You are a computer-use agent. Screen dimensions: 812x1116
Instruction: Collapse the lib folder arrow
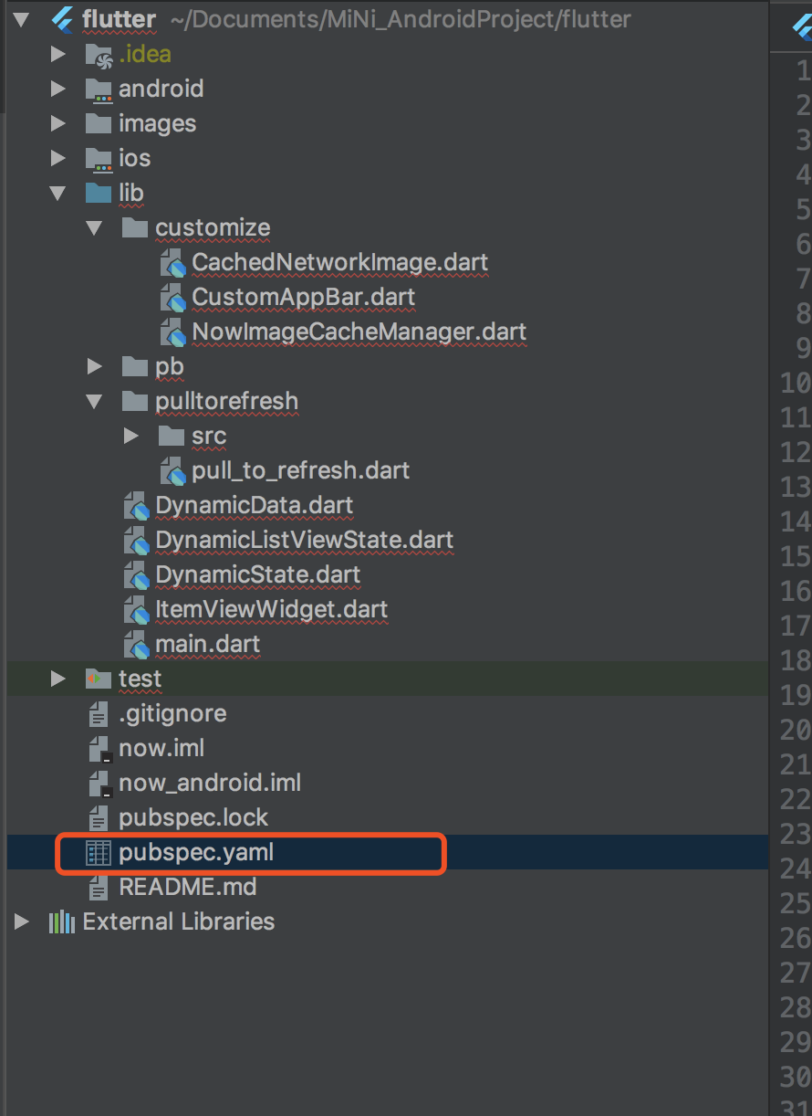click(x=58, y=194)
